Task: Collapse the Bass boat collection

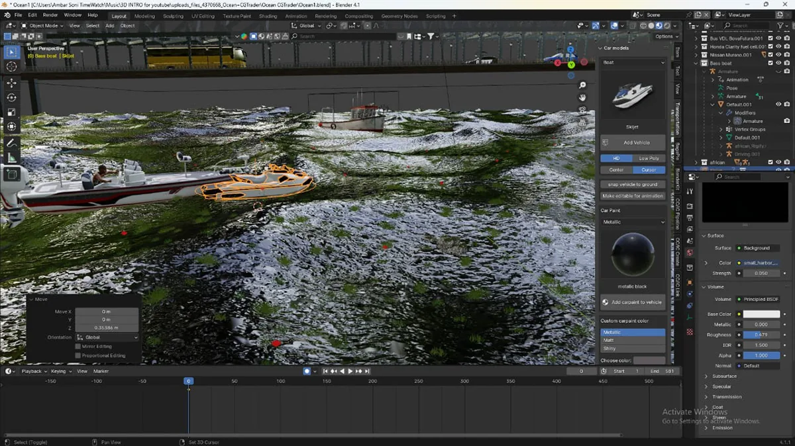Action: [x=696, y=64]
